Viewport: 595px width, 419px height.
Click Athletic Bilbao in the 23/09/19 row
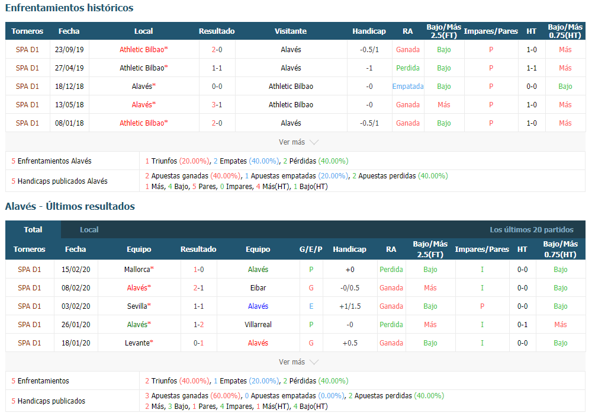pyautogui.click(x=143, y=49)
